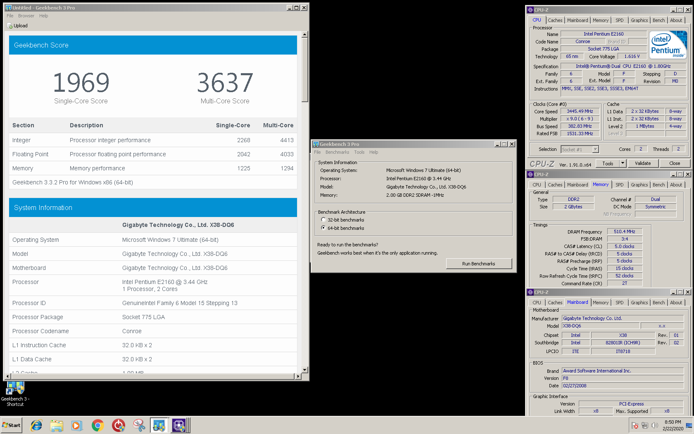Open About tab in Mainboard CPU-Z window
The image size is (694, 434).
point(676,303)
